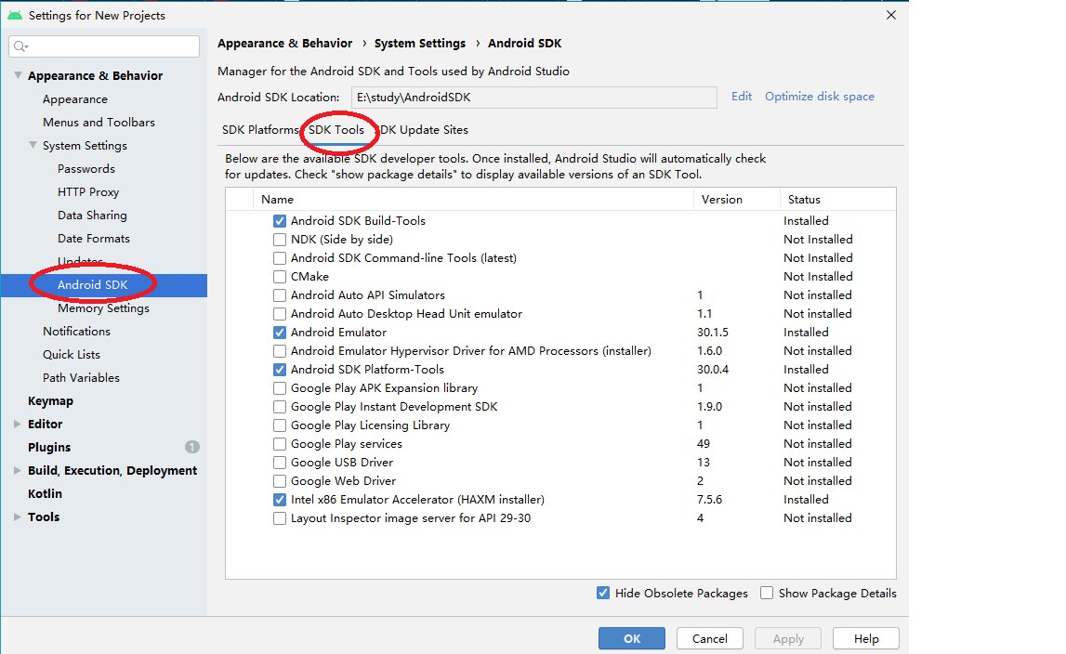Close the Settings for New Projects dialog
This screenshot has width=1066, height=654.
(890, 15)
